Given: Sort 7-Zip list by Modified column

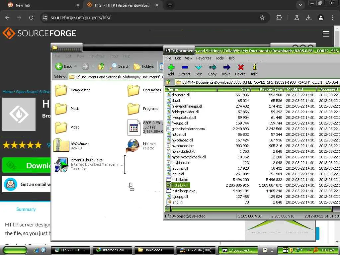Looking at the screenshot, I should pyautogui.click(x=300, y=89).
